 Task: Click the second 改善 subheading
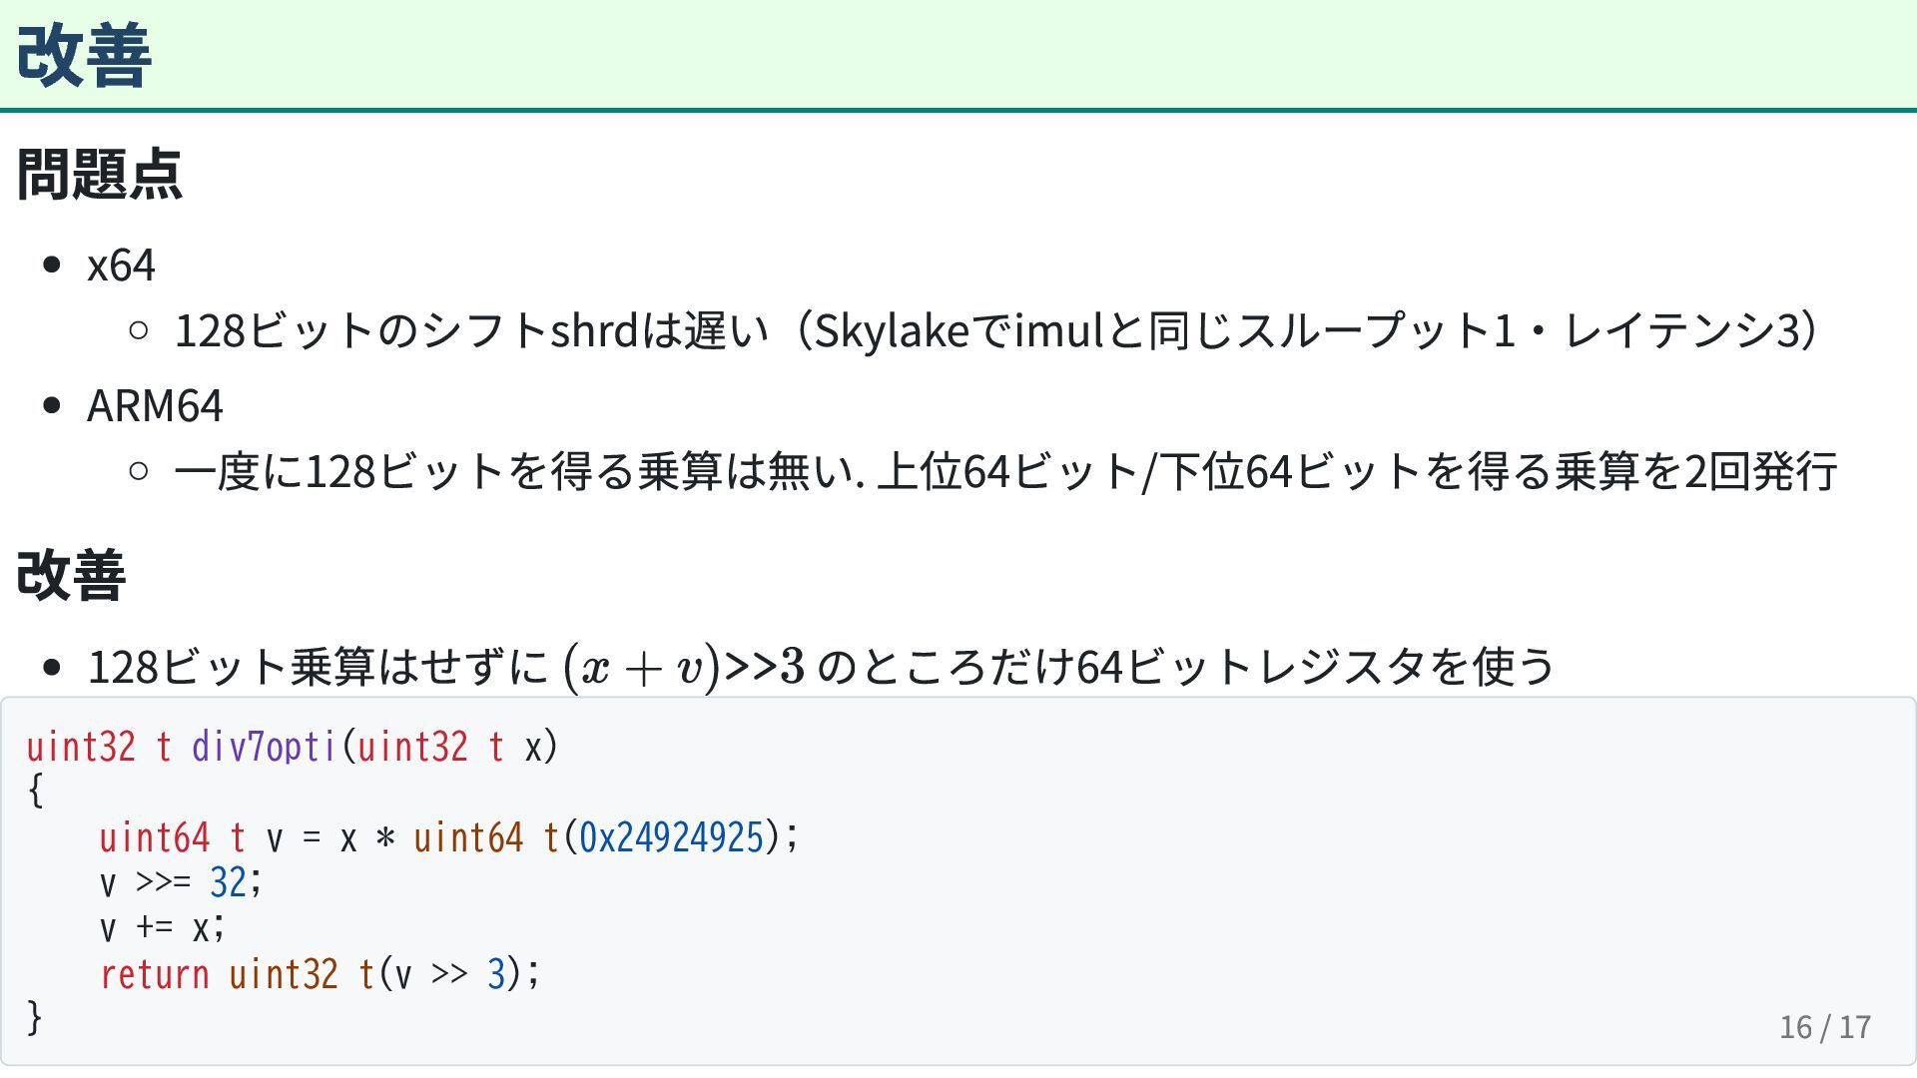71,575
